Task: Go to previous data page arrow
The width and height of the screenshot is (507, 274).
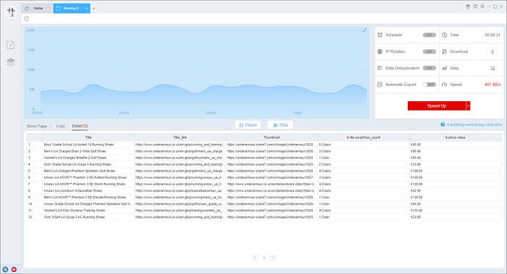Action: [x=255, y=257]
